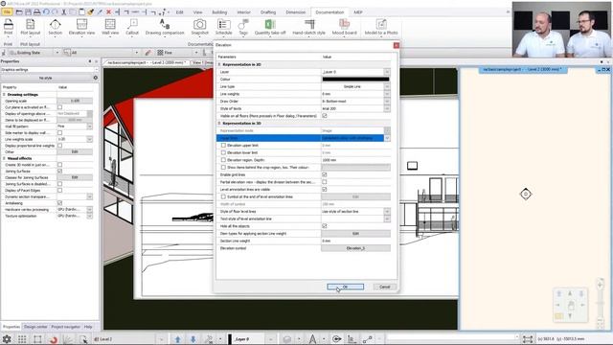This screenshot has width=613, height=345.
Task: Click the black color swatch in bottom toolbar
Action: pos(230,339)
